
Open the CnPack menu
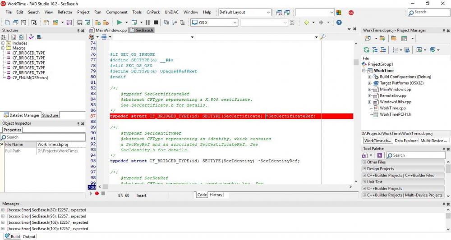153,12
